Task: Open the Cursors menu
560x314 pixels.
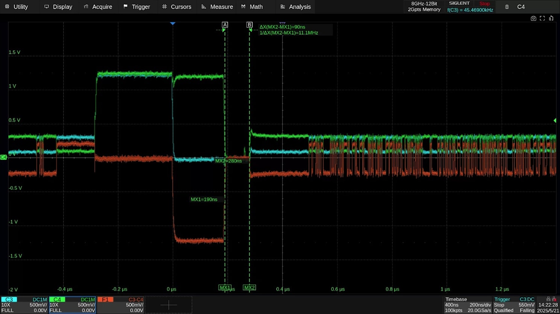Action: point(176,7)
